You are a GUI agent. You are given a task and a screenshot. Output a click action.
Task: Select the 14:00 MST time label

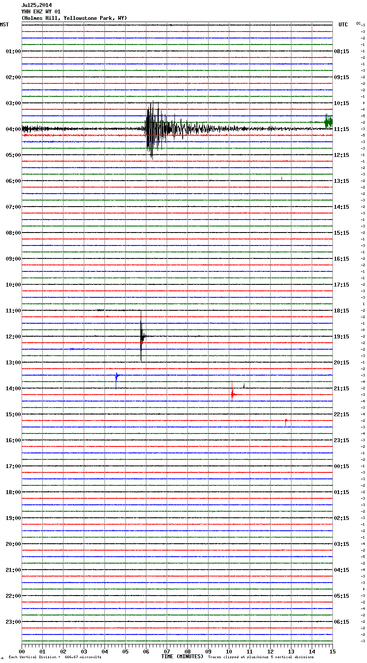13,389
